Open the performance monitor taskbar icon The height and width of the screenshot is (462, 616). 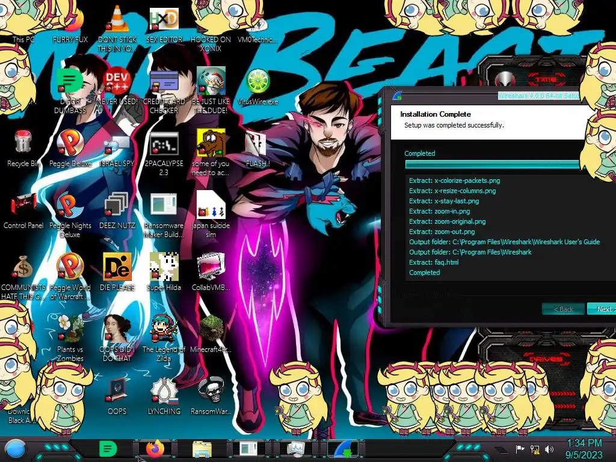click(296, 449)
